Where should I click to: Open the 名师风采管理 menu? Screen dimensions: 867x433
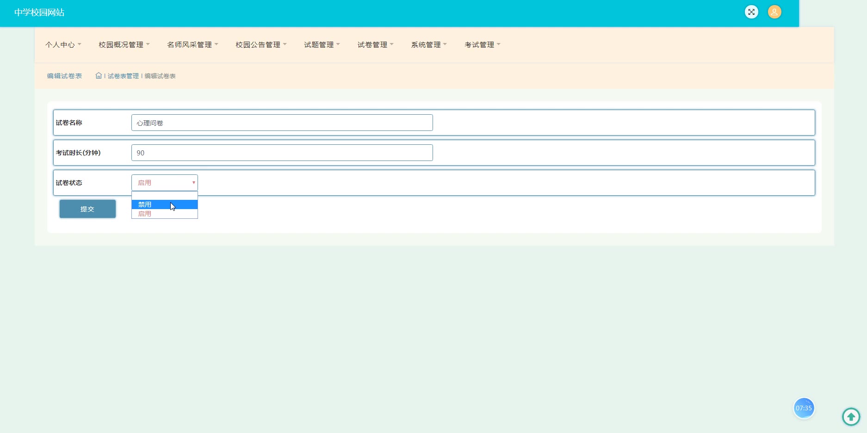click(x=192, y=45)
